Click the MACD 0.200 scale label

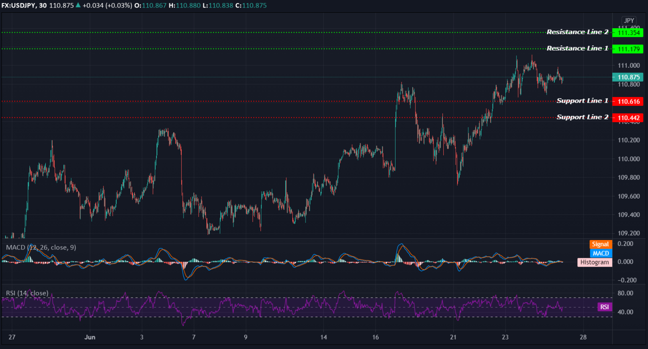point(625,244)
